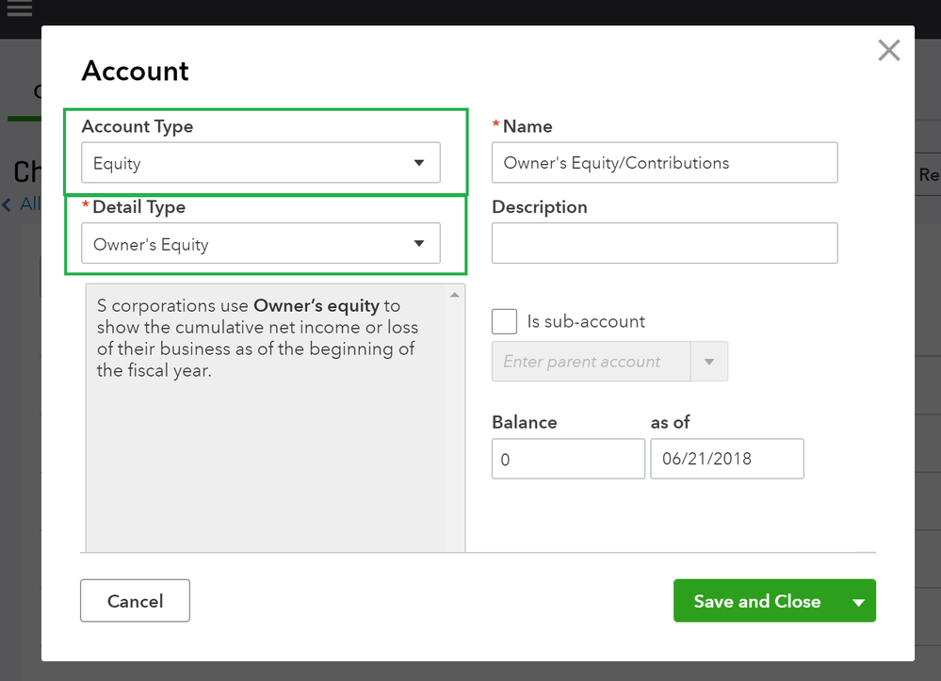Click the partially hidden button at right edge
941x681 pixels.
[x=928, y=175]
